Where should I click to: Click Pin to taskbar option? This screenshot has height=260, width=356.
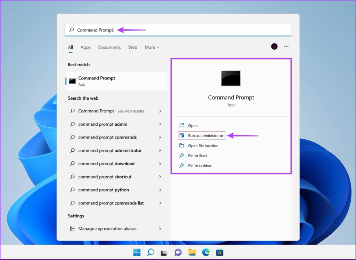(x=200, y=166)
